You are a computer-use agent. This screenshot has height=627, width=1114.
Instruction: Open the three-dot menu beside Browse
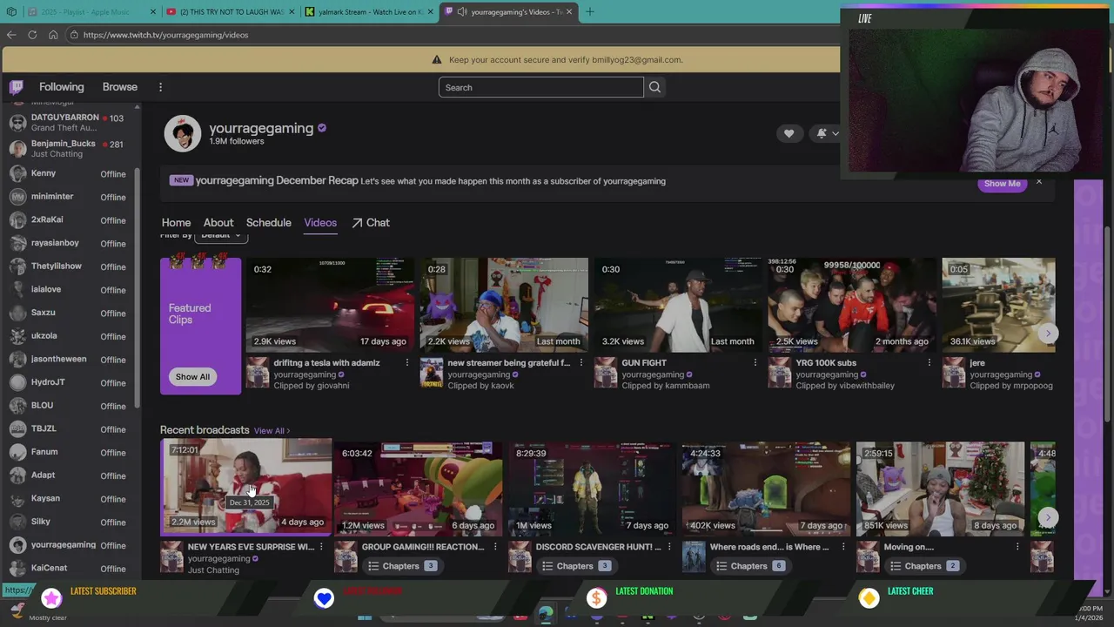(x=160, y=87)
